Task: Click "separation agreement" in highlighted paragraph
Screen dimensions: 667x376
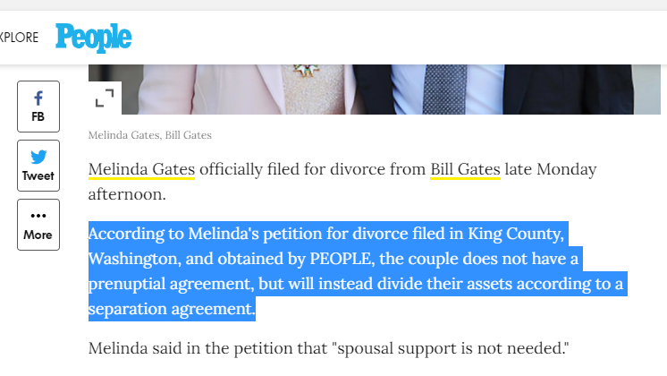Action: [x=171, y=310]
